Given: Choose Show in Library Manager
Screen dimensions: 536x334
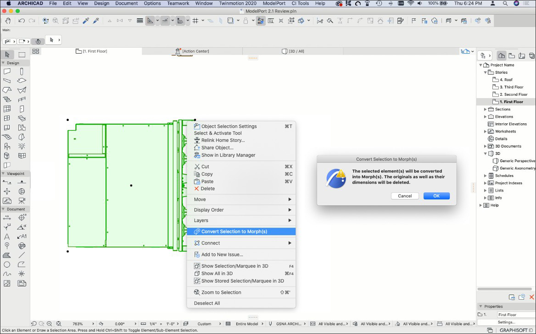Looking at the screenshot, I should [241, 155].
